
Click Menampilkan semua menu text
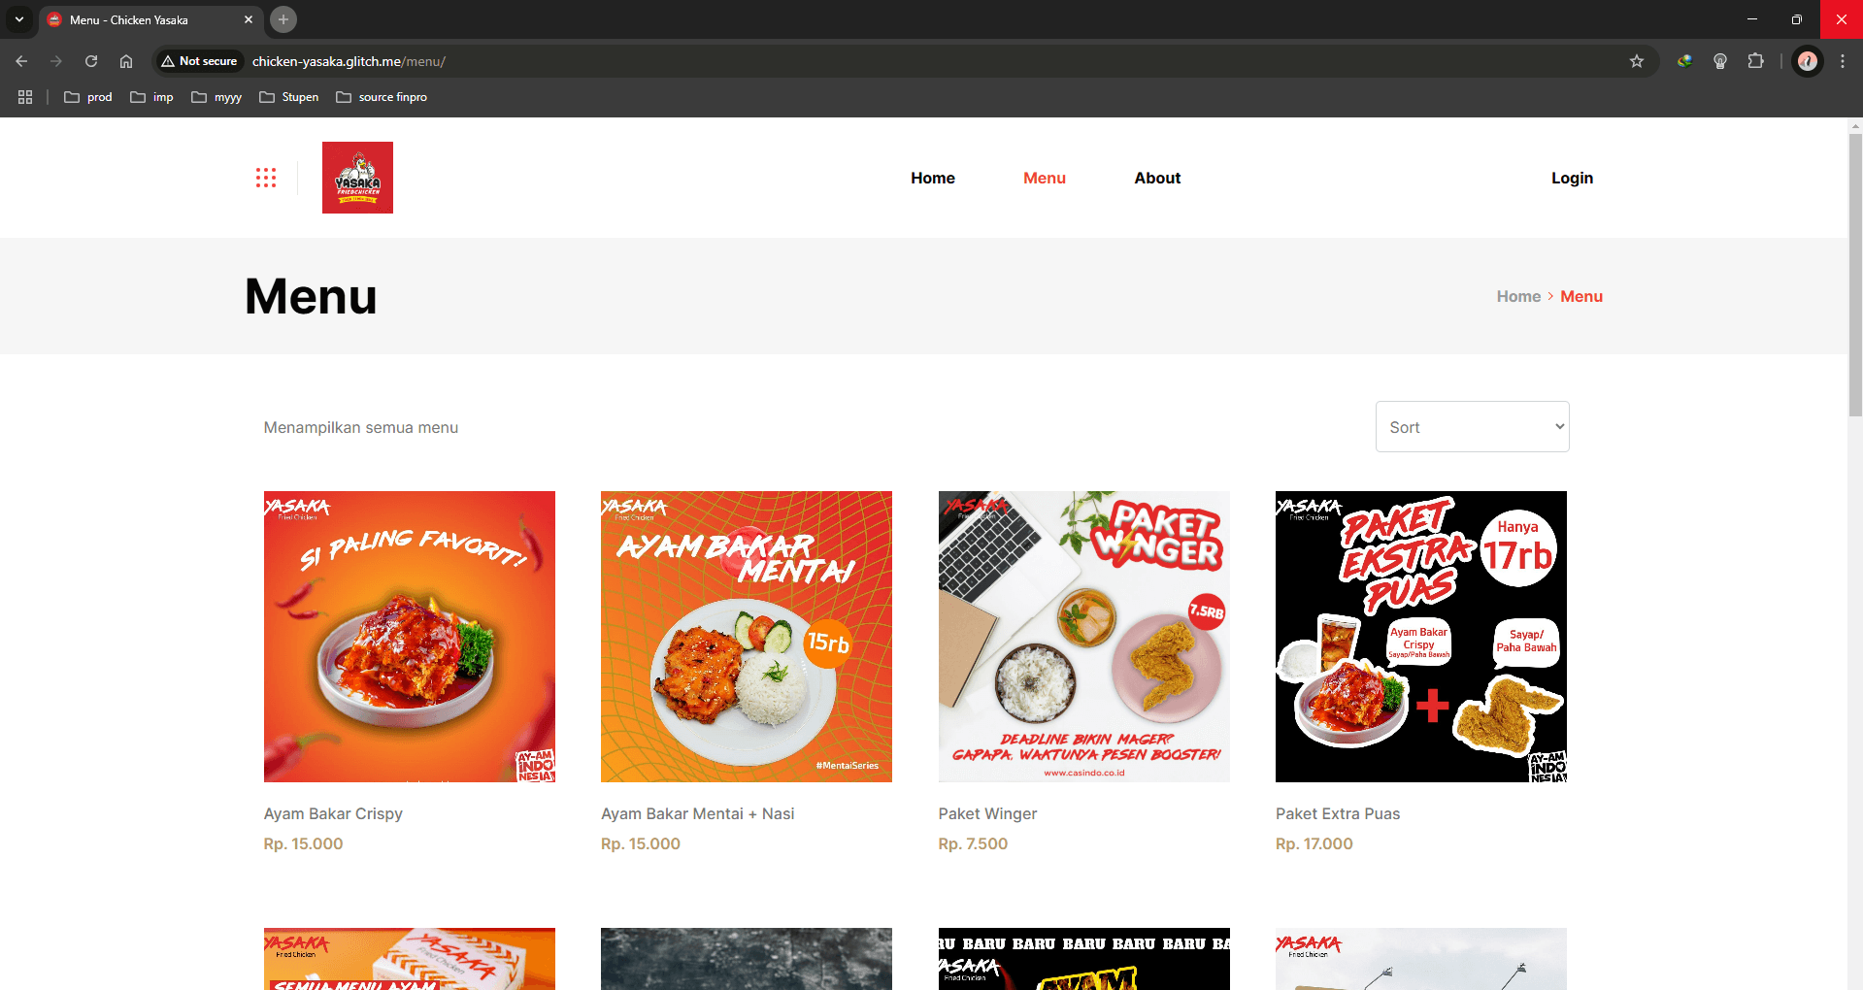click(361, 427)
